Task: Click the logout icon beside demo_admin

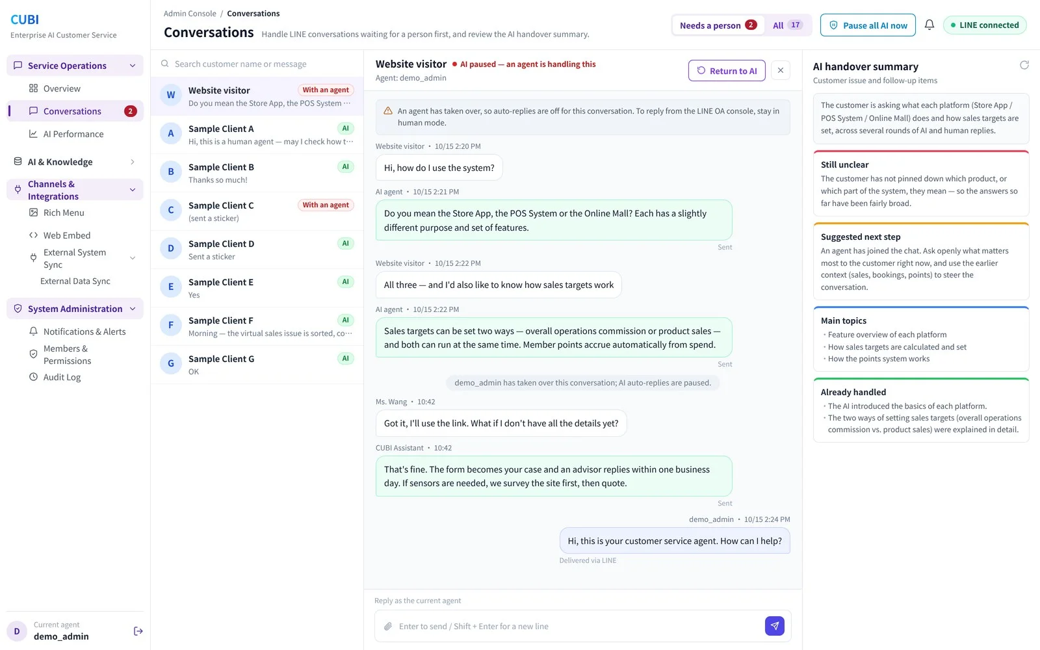Action: click(x=138, y=631)
